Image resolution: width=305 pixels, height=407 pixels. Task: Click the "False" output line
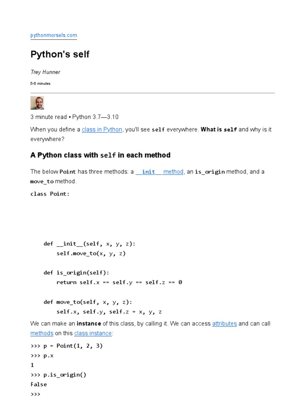tap(39, 384)
